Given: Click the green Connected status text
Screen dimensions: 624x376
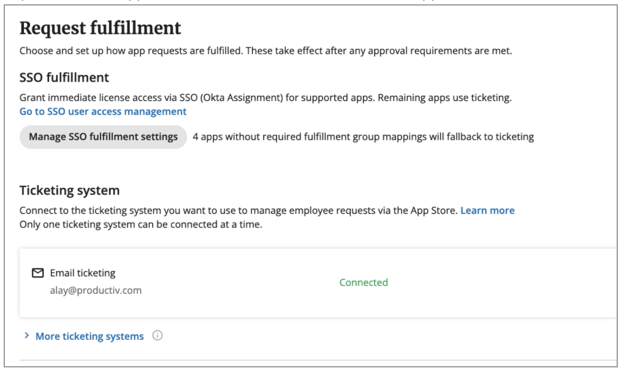Looking at the screenshot, I should coord(363,283).
